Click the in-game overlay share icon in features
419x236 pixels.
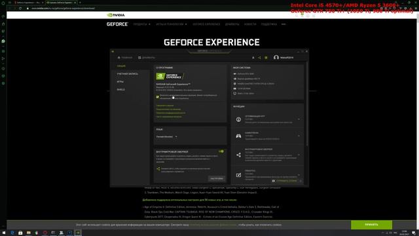tap(238, 155)
